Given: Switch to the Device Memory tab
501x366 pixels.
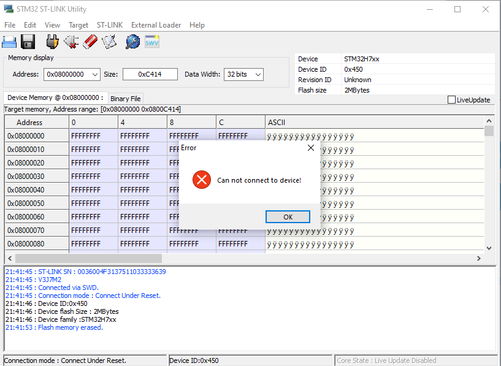Looking at the screenshot, I should point(55,97).
